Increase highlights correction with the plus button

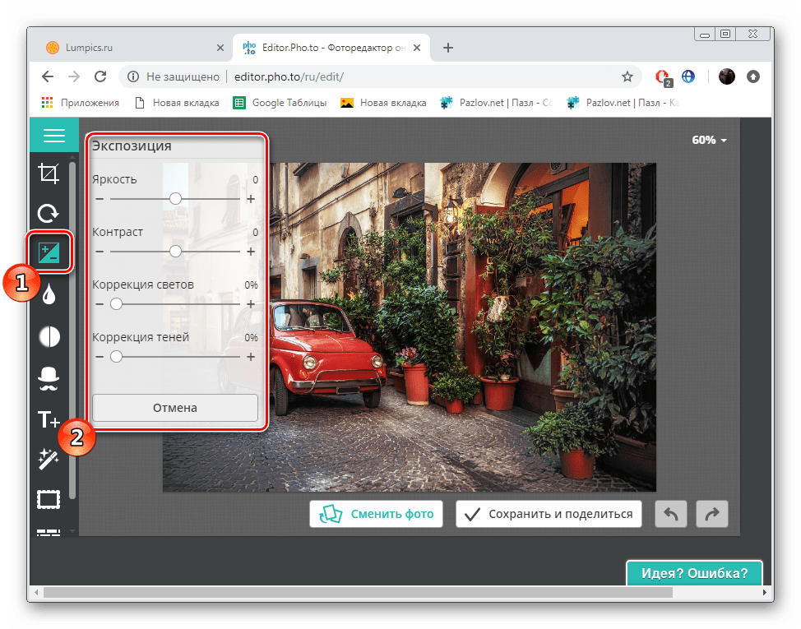[251, 304]
